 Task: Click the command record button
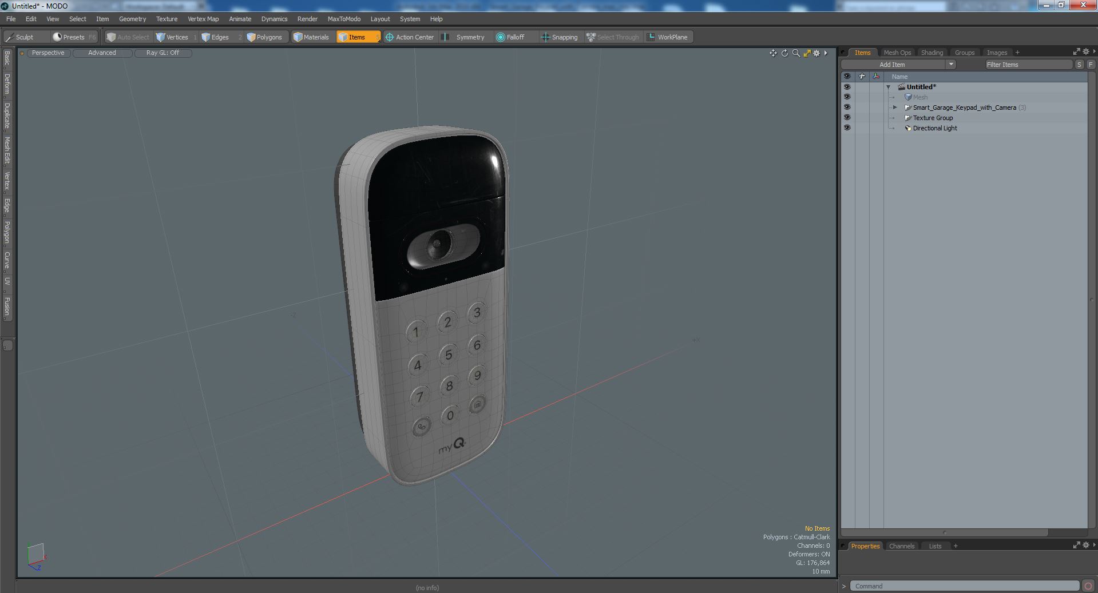[x=1088, y=586]
